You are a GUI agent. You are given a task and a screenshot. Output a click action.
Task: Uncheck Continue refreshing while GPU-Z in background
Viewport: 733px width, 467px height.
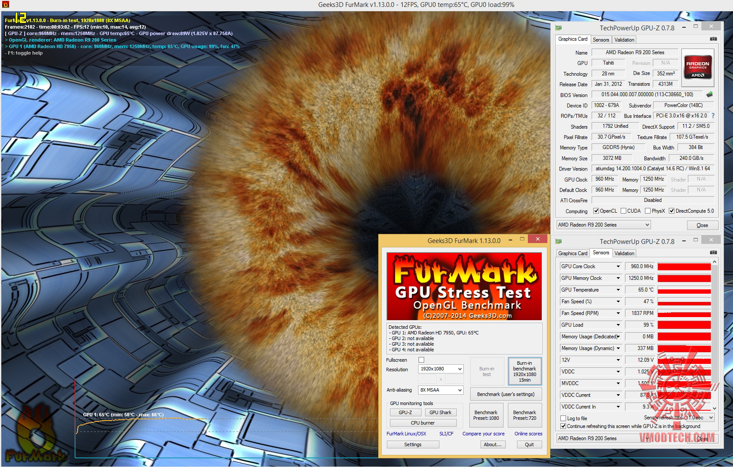pyautogui.click(x=563, y=426)
